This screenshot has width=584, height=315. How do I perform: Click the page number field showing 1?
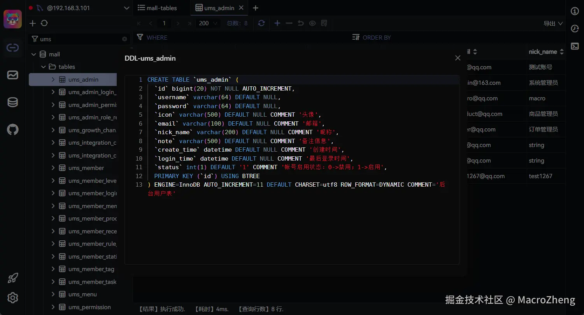coord(164,23)
